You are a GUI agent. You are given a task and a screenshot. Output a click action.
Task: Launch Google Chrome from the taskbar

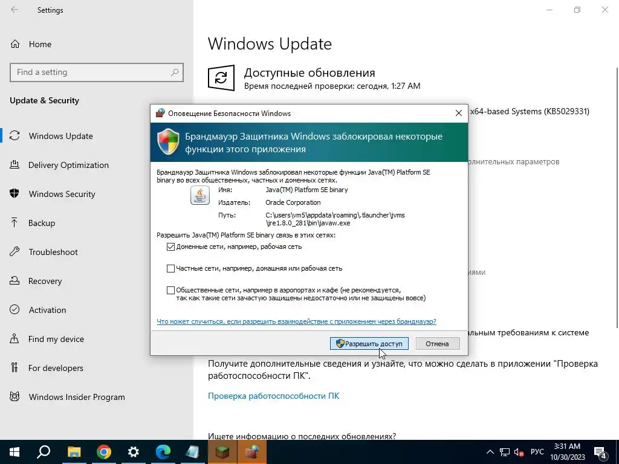[x=104, y=452]
